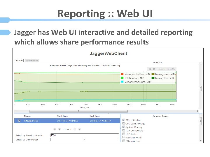The height and width of the screenshot is (157, 210).
Task: Go to previous page of sessions
Action: coord(60,129)
